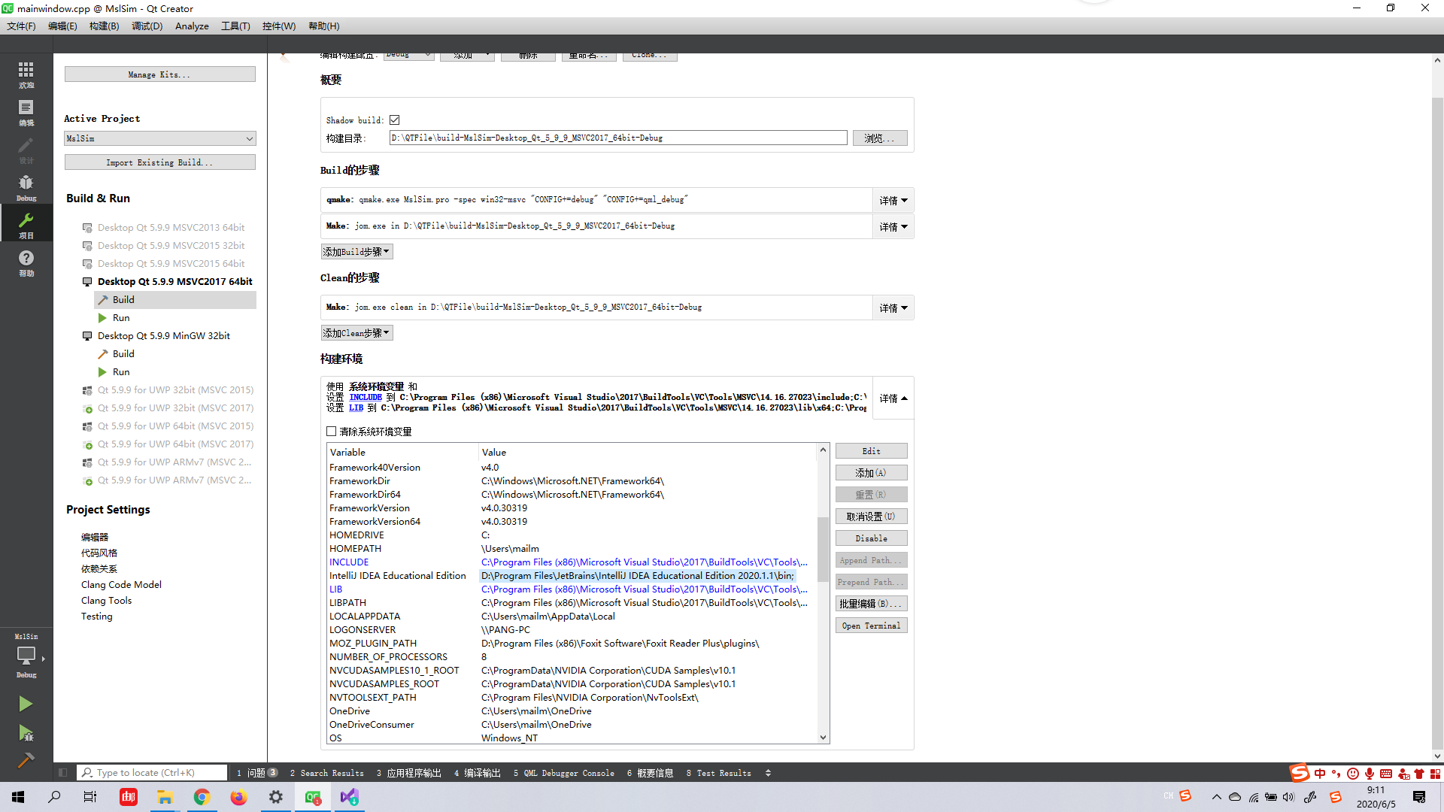Click the build directory path field
Viewport: 1444px width, 812px height.
(x=617, y=138)
